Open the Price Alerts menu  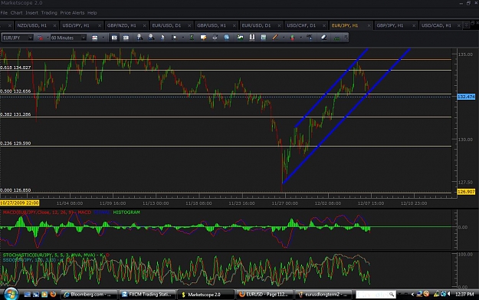point(72,13)
